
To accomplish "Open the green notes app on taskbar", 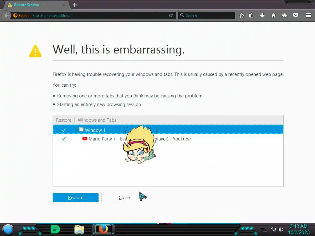I will pyautogui.click(x=55, y=229).
